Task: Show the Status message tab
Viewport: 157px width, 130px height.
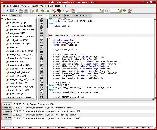Action: click(7, 104)
